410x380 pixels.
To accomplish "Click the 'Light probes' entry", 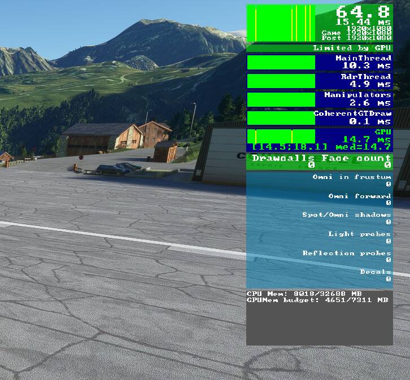I will [360, 237].
